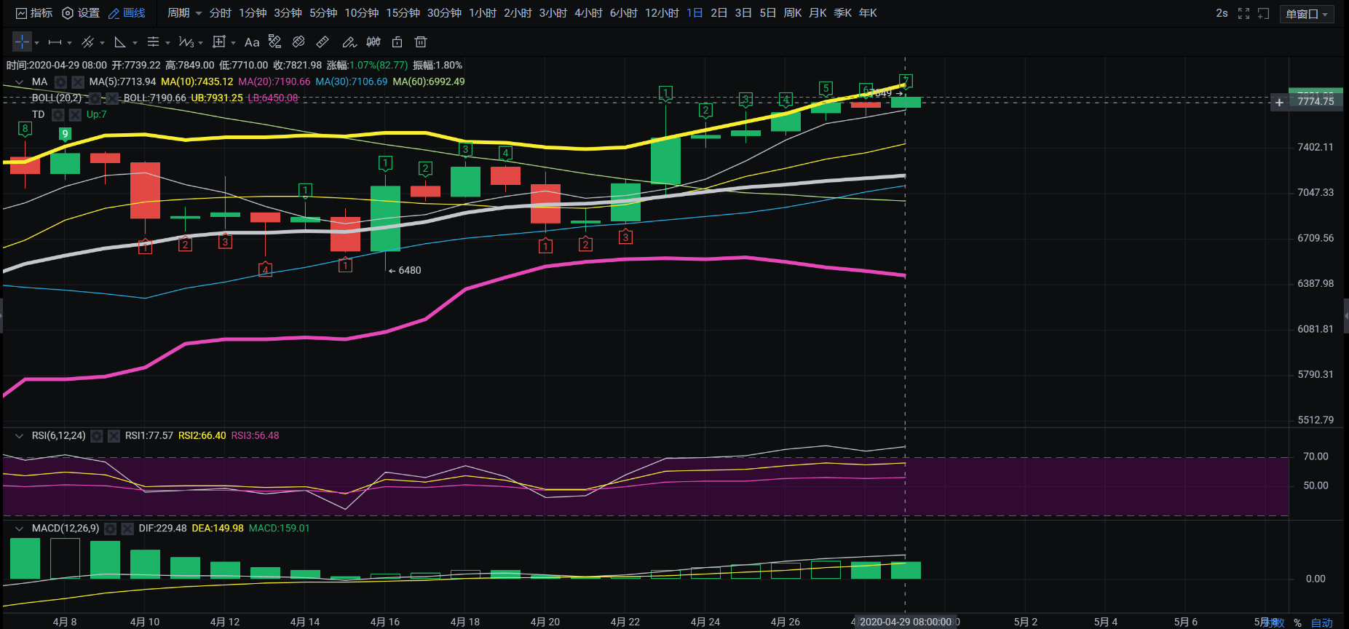Open RSI indicator gear settings
The width and height of the screenshot is (1349, 629).
[97, 436]
